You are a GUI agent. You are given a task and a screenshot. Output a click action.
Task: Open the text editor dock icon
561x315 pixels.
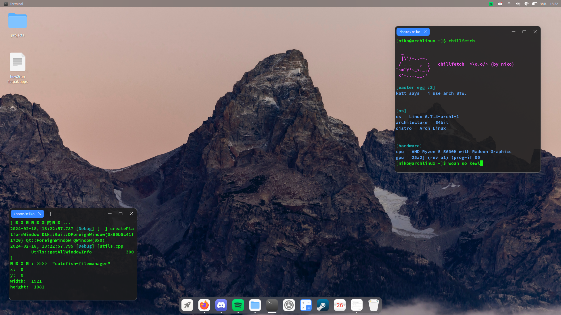tap(357, 305)
